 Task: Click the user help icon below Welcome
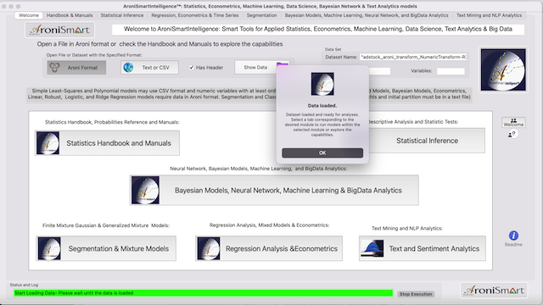[512, 135]
